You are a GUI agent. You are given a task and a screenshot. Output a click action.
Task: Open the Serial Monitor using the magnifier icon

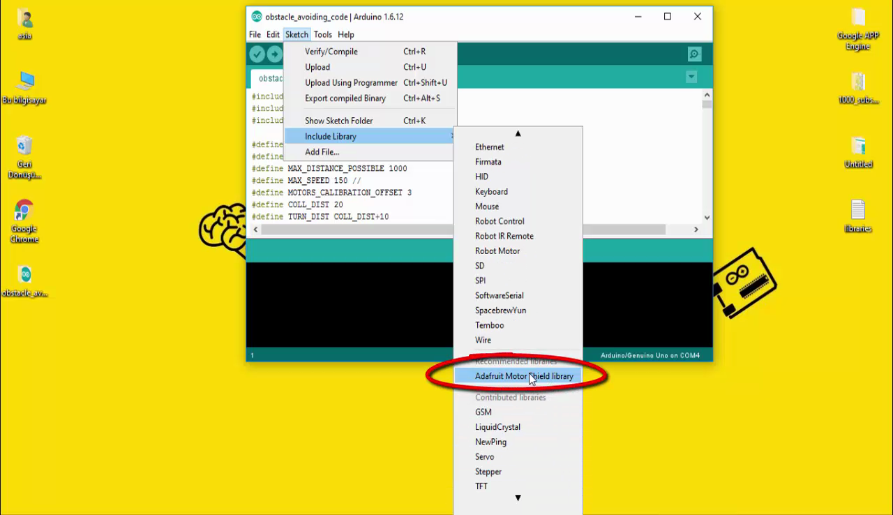pyautogui.click(x=693, y=54)
